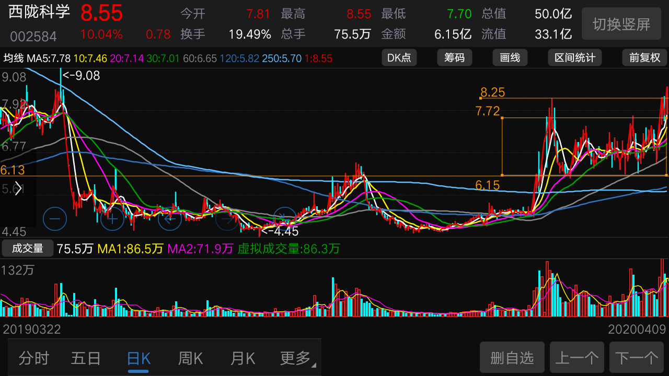The height and width of the screenshot is (376, 669).
Task: Tap the MA1:86.5万 volume legend
Action: pyautogui.click(x=131, y=249)
